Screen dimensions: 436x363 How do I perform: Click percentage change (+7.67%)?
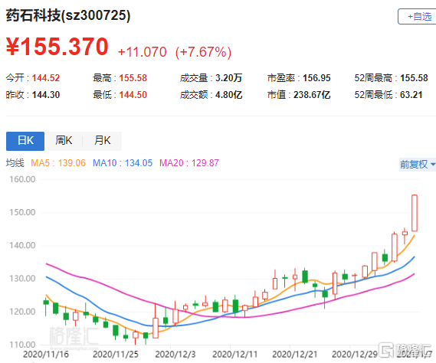[203, 52]
